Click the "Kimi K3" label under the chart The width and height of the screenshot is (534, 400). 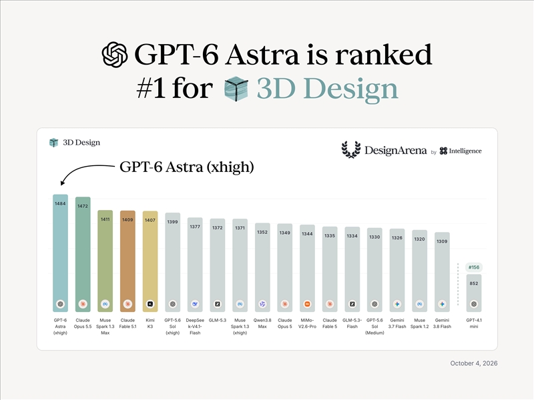[150, 323]
